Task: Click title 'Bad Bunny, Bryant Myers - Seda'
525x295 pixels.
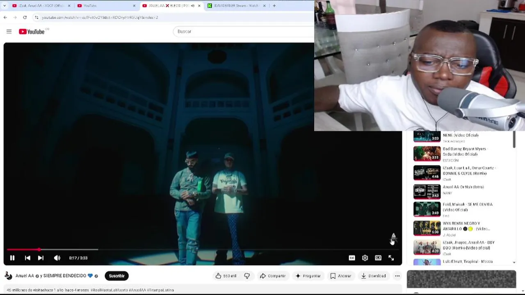Action: pos(464,152)
